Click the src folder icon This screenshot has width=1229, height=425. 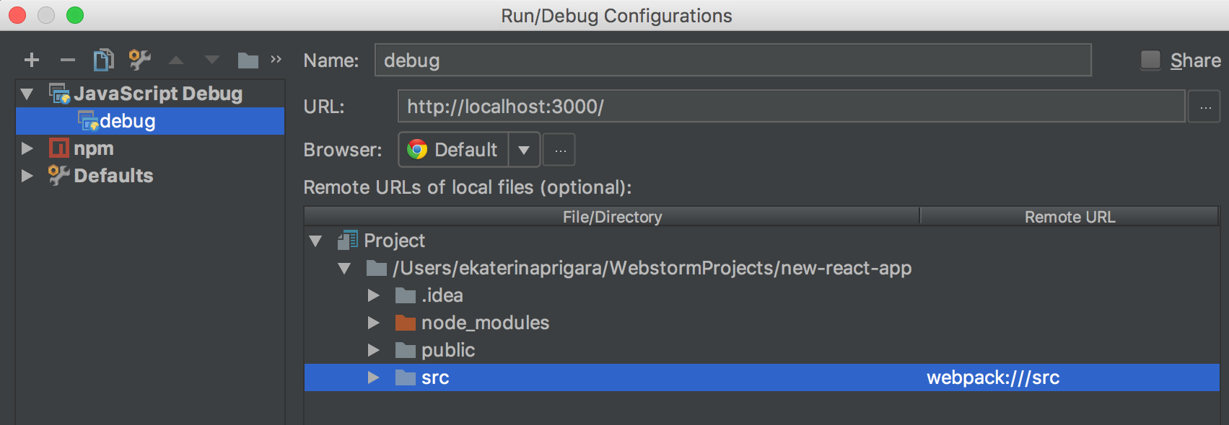pyautogui.click(x=406, y=377)
